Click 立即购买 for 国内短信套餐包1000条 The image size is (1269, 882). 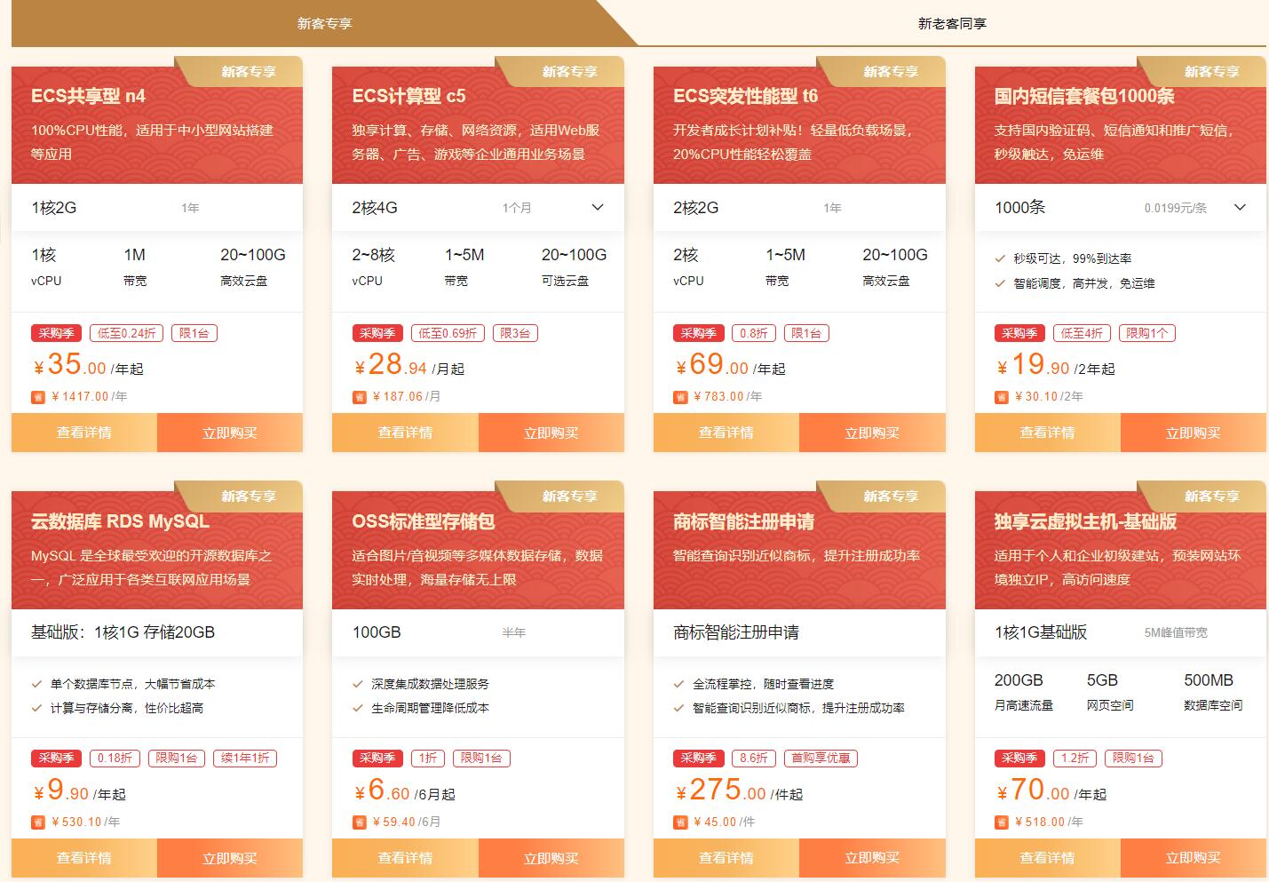tap(1194, 433)
